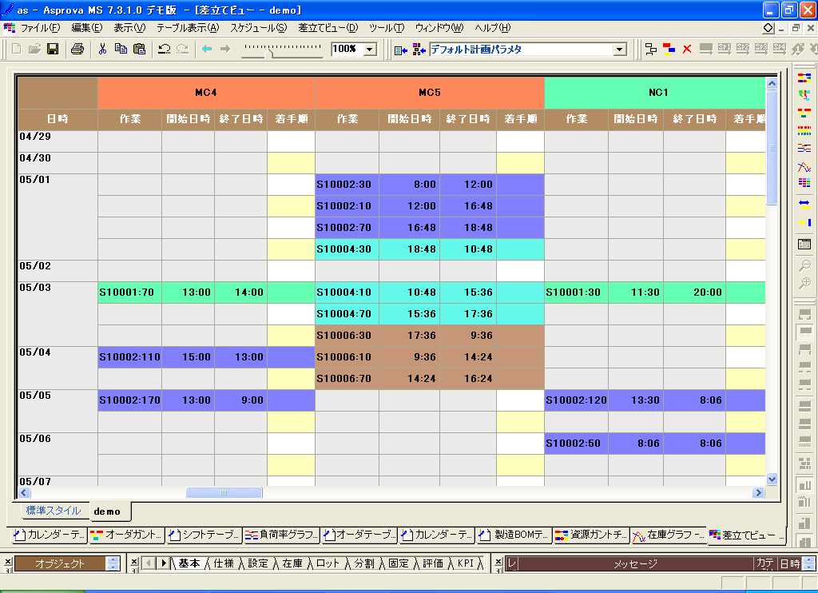
Task: Open the オブジェクト selector stepper
Action: point(113,563)
